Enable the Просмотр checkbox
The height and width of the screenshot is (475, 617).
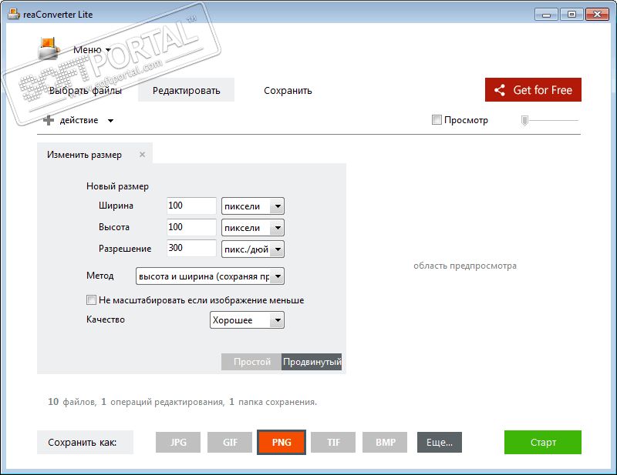pyautogui.click(x=437, y=120)
